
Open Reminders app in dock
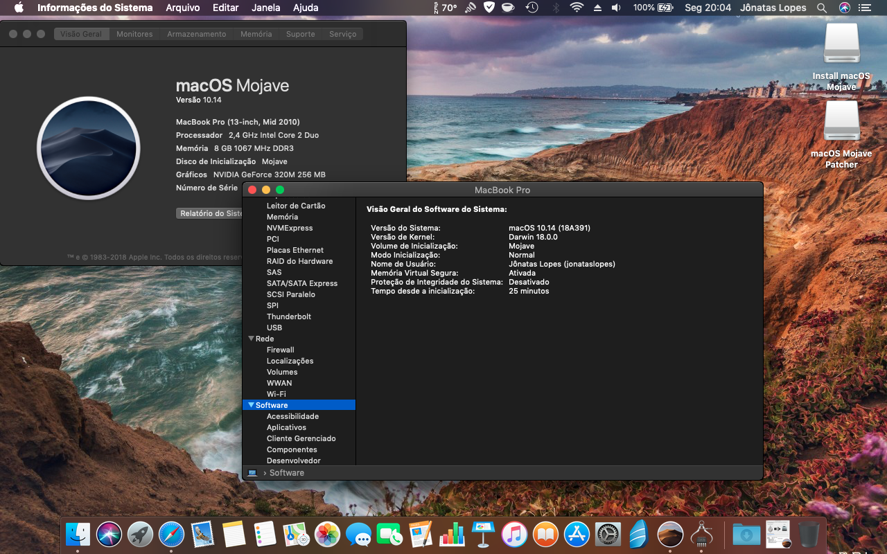(265, 534)
